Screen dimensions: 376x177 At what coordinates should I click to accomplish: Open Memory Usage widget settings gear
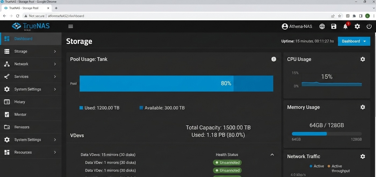click(x=363, y=107)
